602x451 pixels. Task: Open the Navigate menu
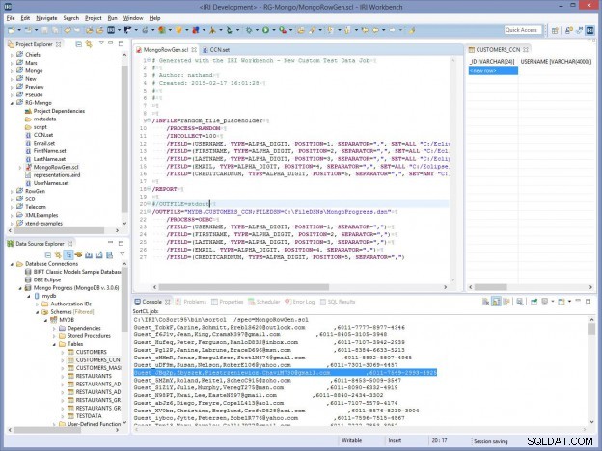click(x=46, y=18)
